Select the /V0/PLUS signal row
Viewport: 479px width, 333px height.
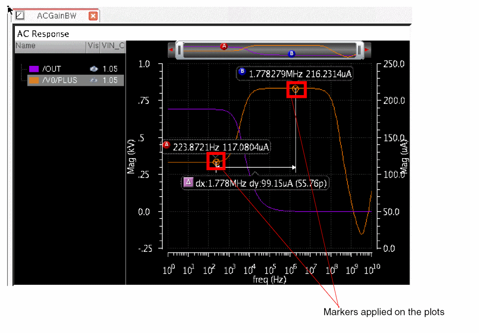(59, 80)
